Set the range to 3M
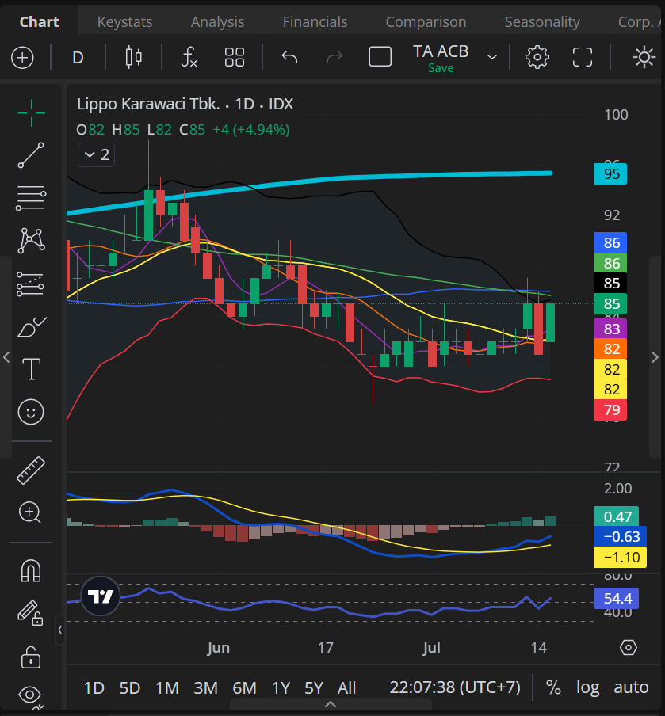 coord(205,687)
